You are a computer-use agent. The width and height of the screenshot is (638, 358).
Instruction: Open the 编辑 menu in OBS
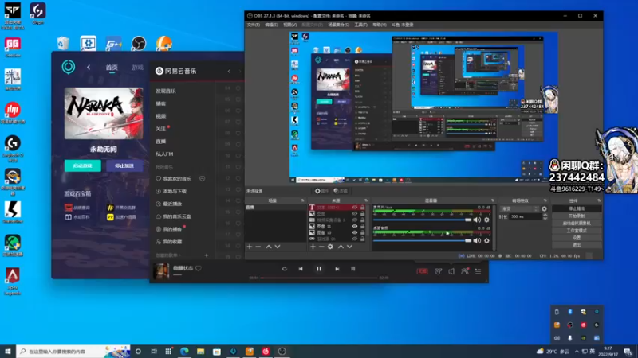click(x=271, y=25)
